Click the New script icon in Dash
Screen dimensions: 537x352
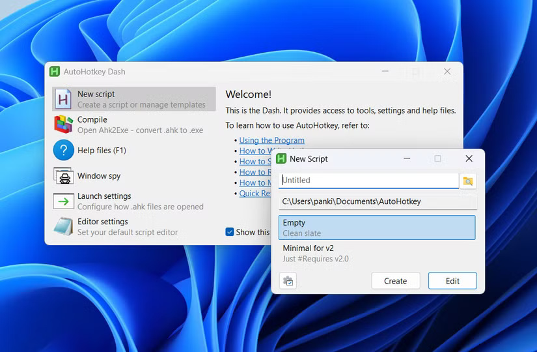(63, 99)
